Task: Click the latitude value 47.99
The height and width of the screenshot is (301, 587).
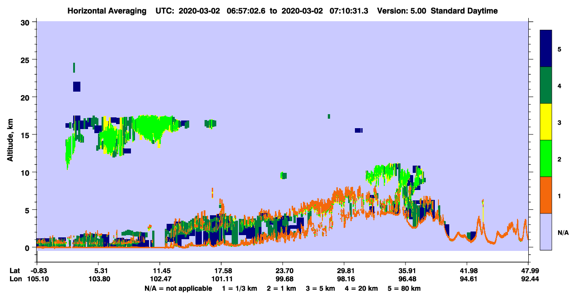Action: coord(528,271)
